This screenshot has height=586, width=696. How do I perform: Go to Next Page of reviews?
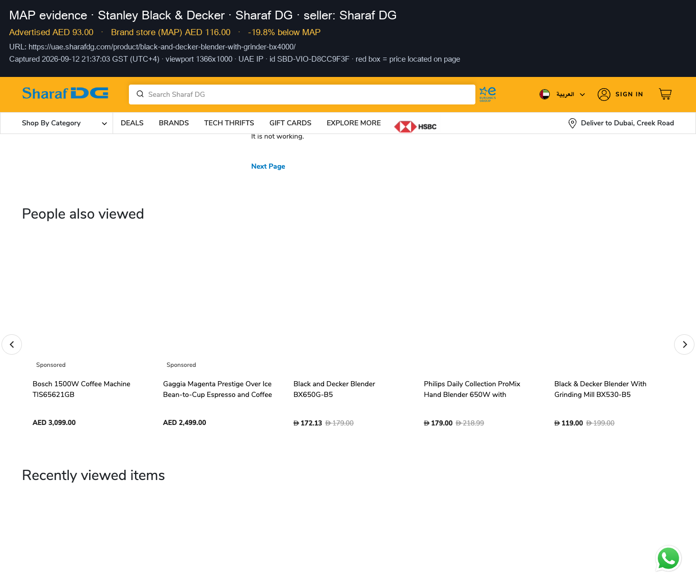[x=268, y=167]
